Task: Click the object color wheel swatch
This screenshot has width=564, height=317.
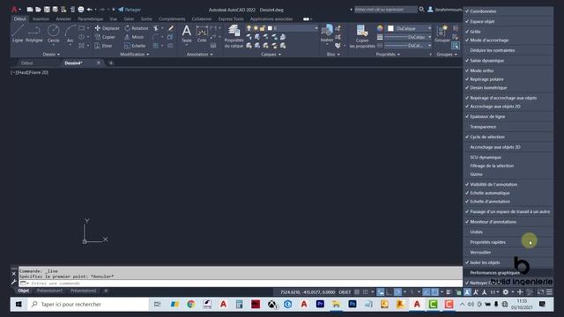Action: [380, 28]
